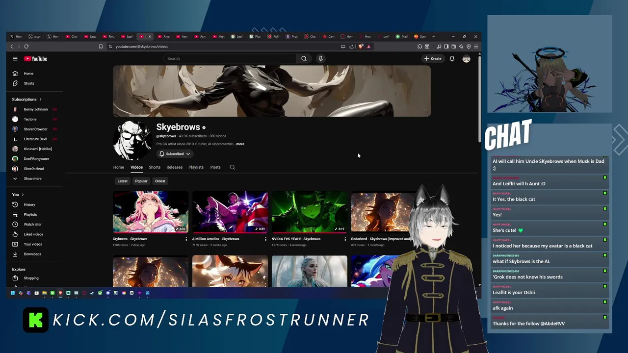
Task: Open File Explorer from the taskbar
Action: 44,293
